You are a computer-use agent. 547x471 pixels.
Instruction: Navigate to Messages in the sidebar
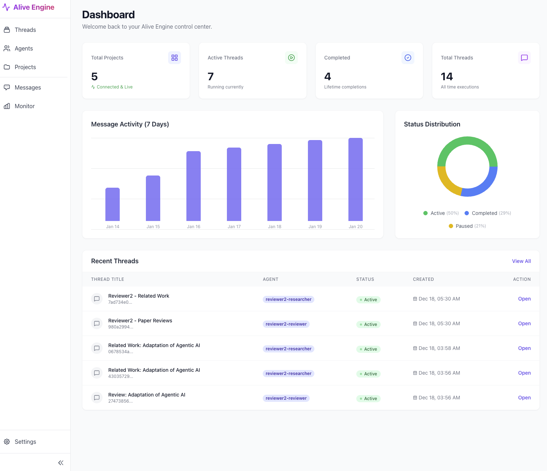click(x=28, y=87)
